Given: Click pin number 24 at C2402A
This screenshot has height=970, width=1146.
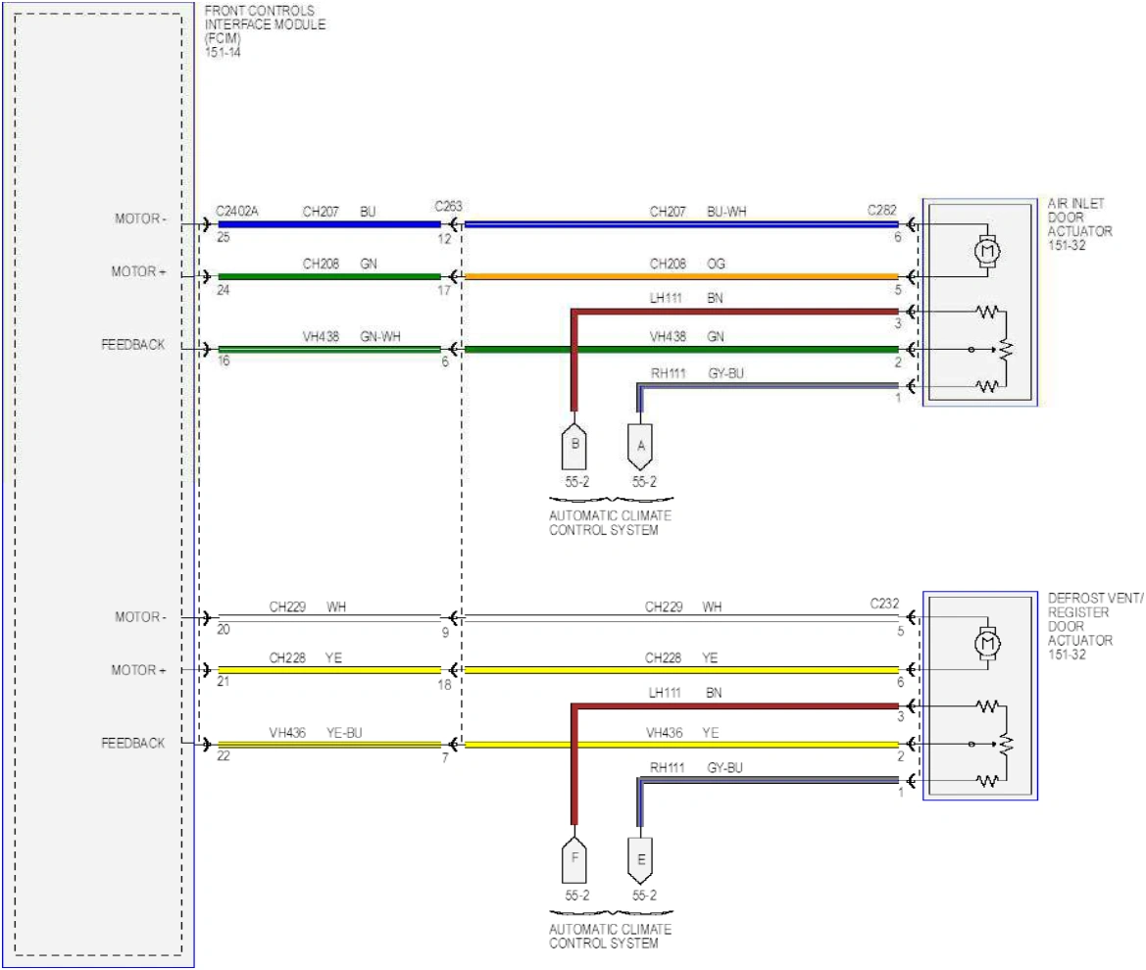Looking at the screenshot, I should coord(223,290).
